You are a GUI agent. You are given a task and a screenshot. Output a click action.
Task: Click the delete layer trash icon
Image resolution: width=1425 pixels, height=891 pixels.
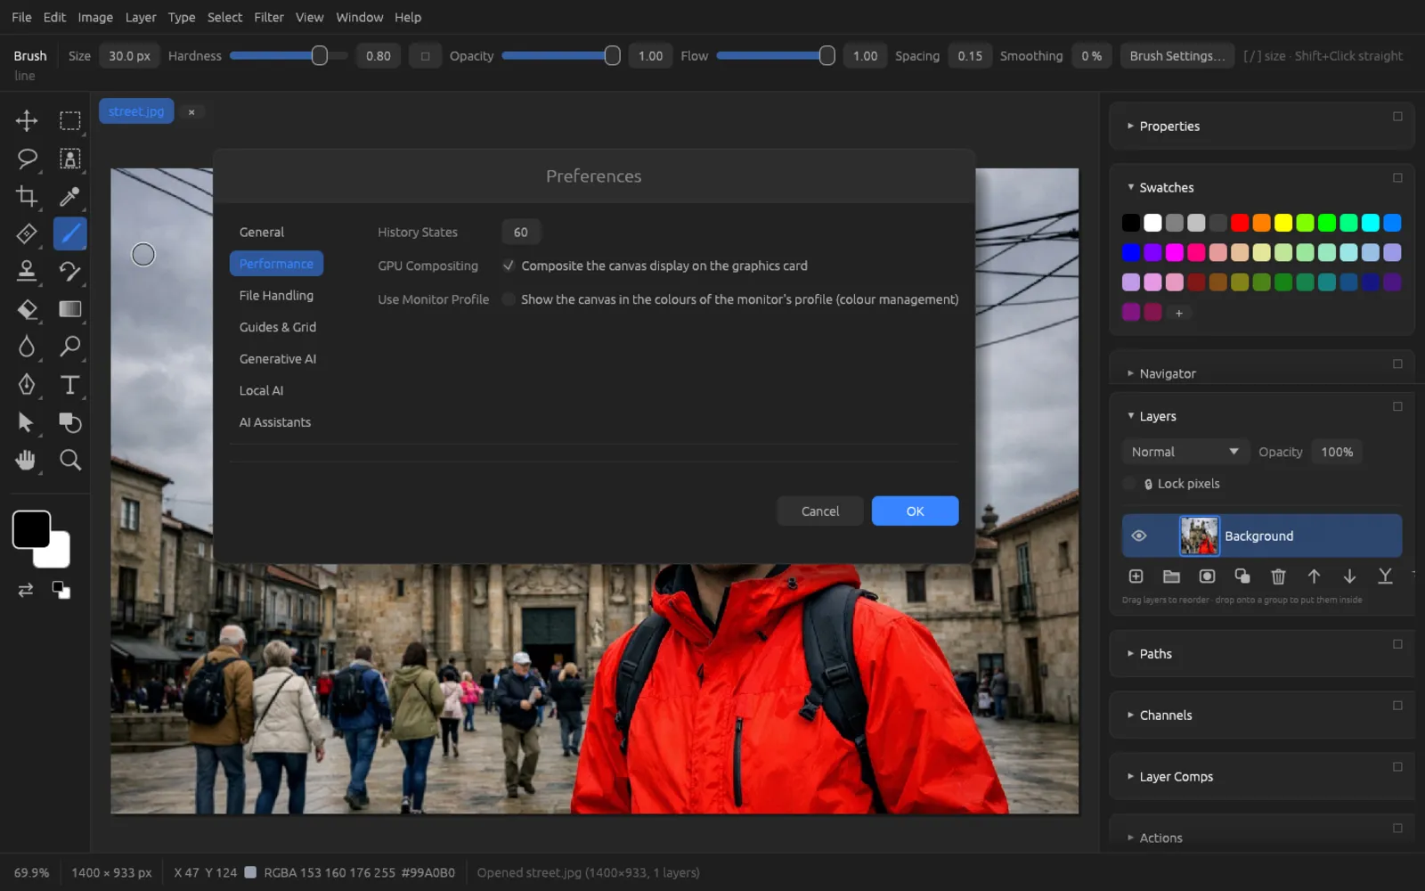(x=1278, y=576)
